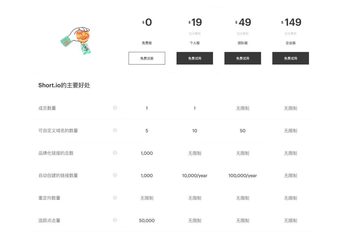Viewport: 347px width, 232px height.
Task: Click the 团队版 plan name
Action: click(x=243, y=43)
